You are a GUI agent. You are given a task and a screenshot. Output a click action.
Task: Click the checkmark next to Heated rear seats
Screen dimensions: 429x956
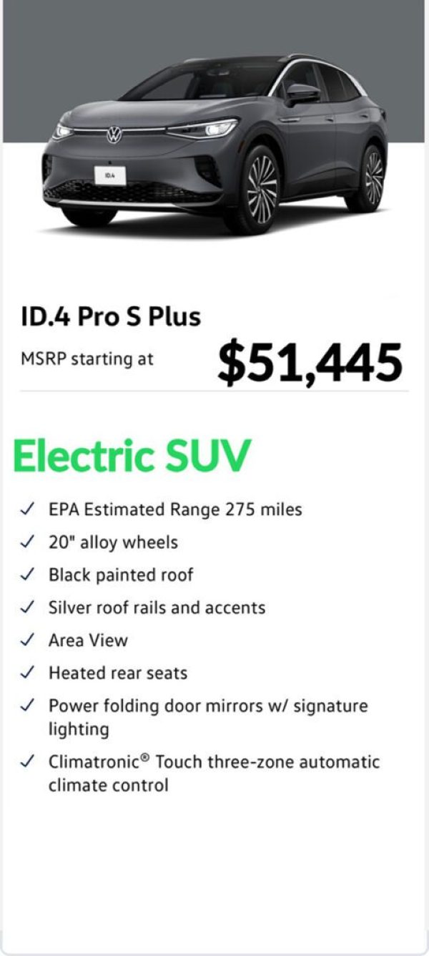[x=27, y=673]
